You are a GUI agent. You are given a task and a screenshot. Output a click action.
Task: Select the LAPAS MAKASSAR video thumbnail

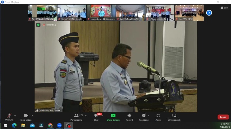tap(130, 13)
